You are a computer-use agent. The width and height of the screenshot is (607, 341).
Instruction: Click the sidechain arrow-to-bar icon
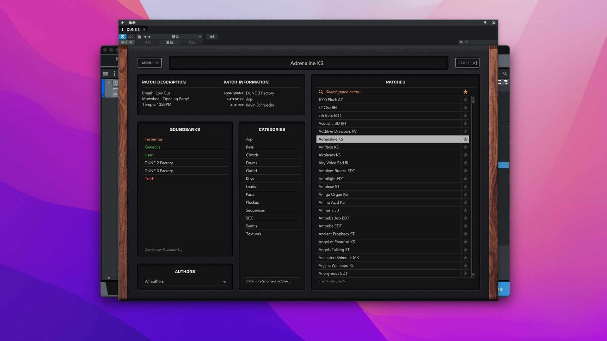tap(212, 37)
